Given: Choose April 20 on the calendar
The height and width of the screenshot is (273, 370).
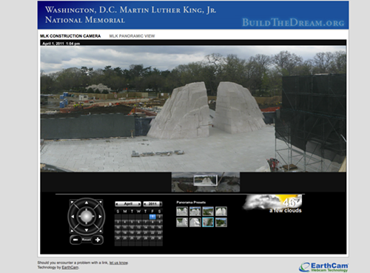Looking at the screenshot, I should (x=138, y=232).
